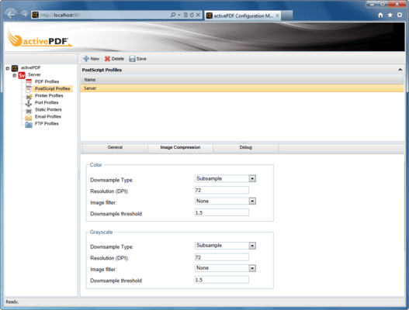This screenshot has width=409, height=310.
Task: Select Printer Profiles in the tree
Action: click(x=49, y=96)
